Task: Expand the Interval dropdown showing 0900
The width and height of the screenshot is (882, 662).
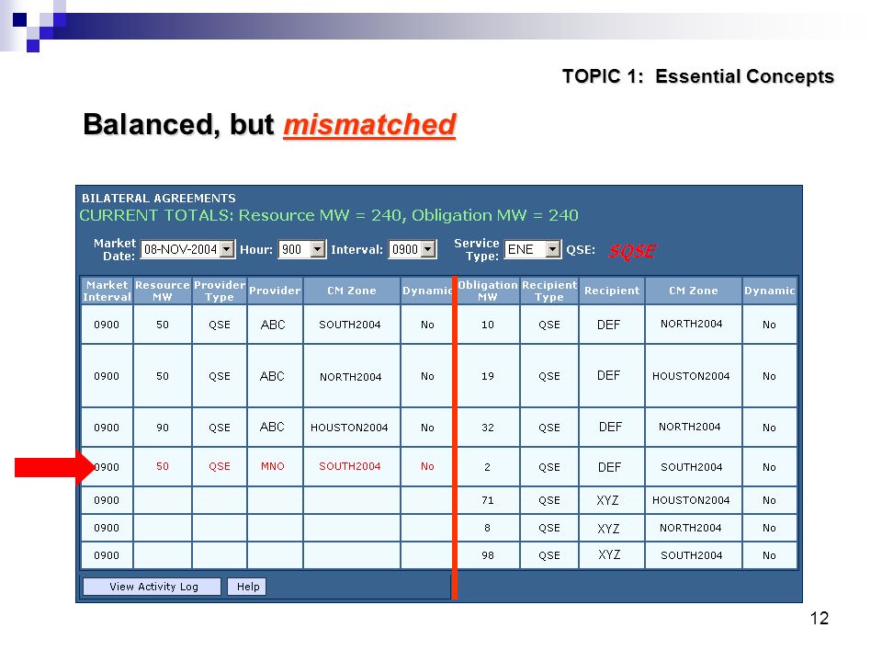Action: [412, 249]
